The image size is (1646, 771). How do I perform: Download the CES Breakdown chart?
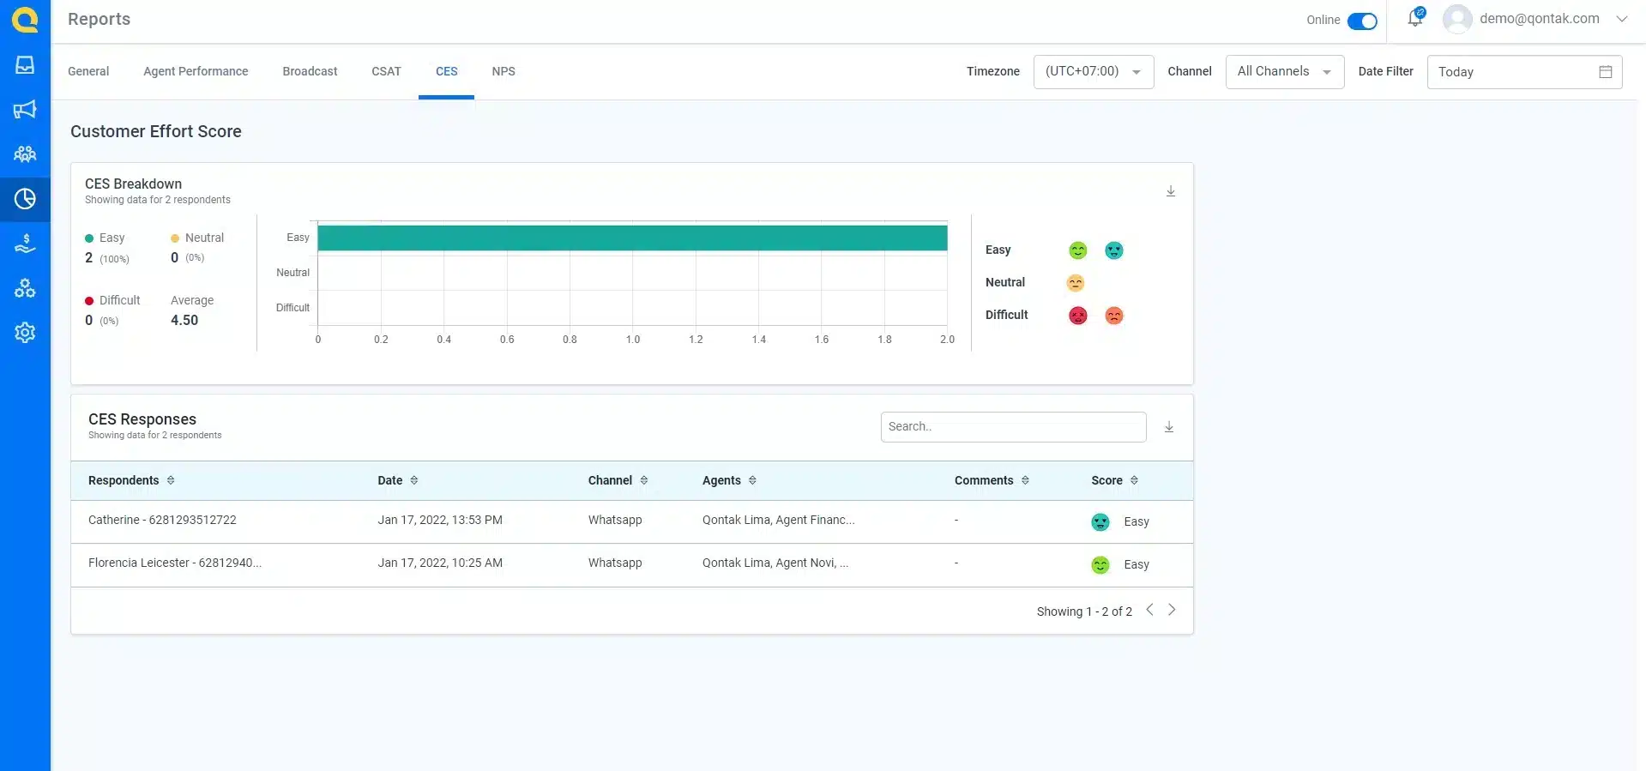(1171, 191)
